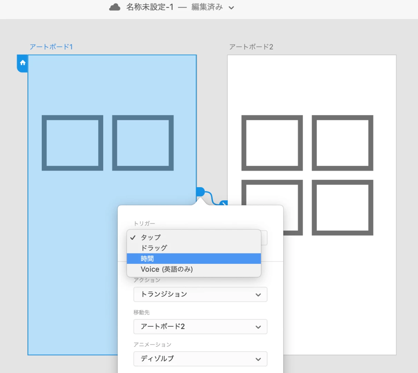Click the bottom-right square in アートボード2
Screen dimensions: 418x373
tap(342, 208)
